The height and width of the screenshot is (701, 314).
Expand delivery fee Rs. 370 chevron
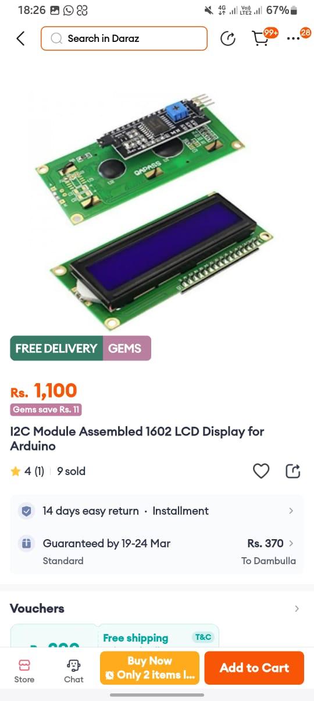coord(291,543)
